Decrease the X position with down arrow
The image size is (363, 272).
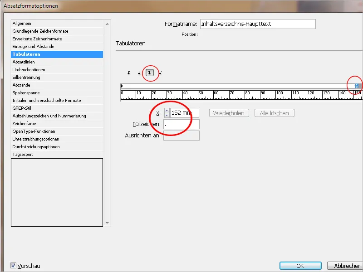tap(167, 115)
